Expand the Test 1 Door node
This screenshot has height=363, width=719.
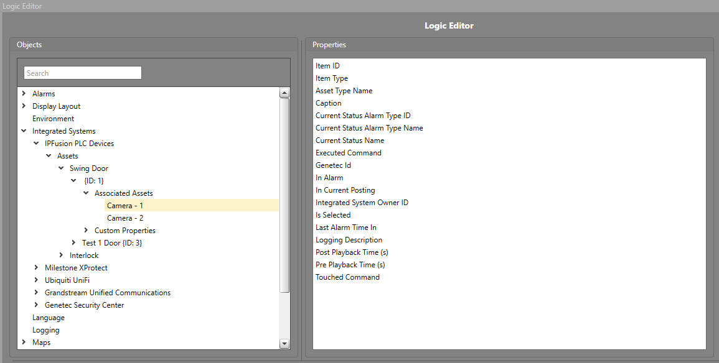[73, 243]
